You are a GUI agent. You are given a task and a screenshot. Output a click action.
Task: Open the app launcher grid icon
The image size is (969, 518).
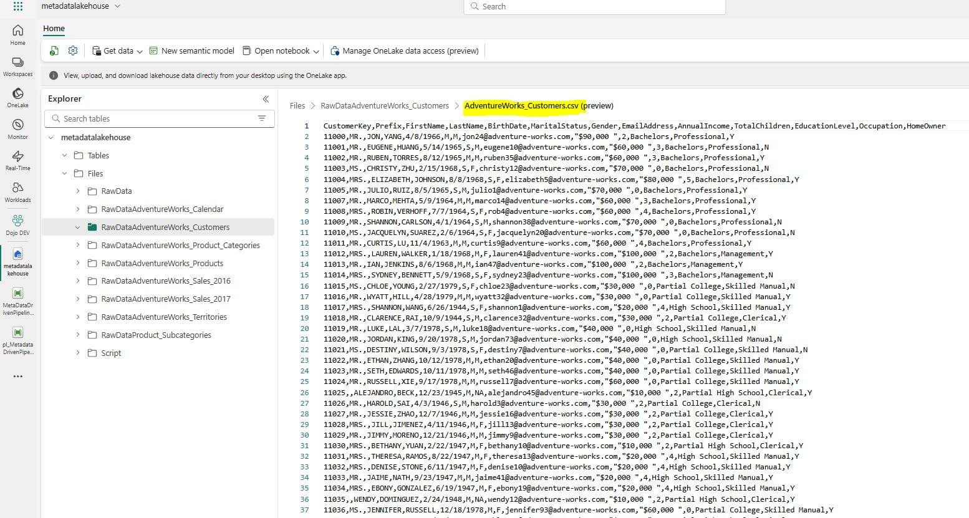tap(18, 6)
